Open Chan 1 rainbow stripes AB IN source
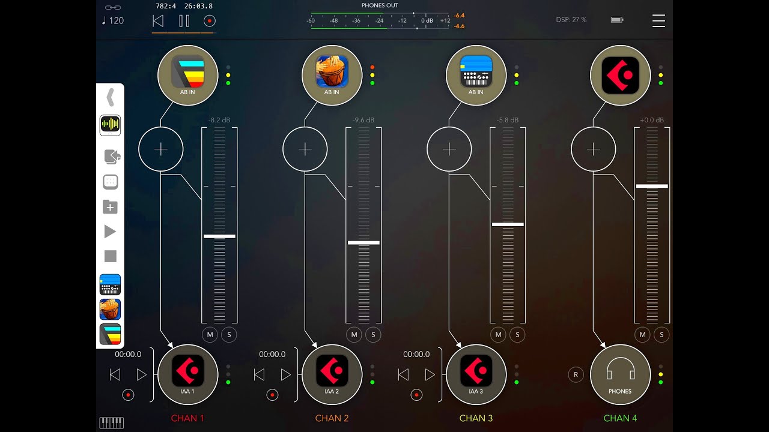Screen dimensions: 769x432 coord(187,75)
